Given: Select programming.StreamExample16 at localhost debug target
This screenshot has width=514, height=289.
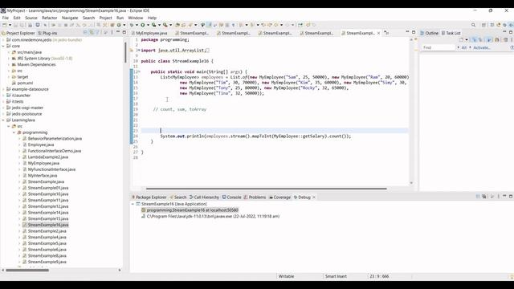Looking at the screenshot, I should tap(193, 210).
